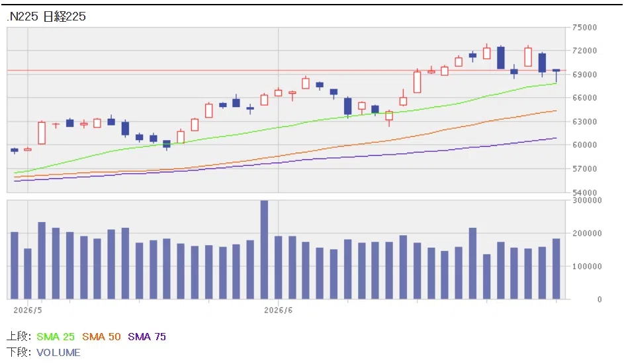Click the 75000 price axis label
The width and height of the screenshot is (624, 364).
pos(584,28)
